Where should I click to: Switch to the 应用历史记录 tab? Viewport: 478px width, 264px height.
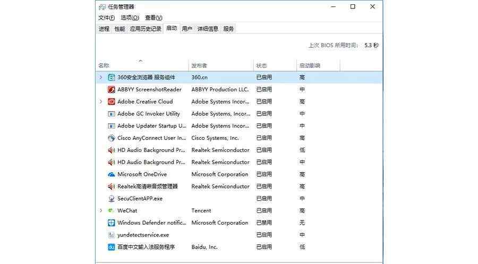[146, 29]
